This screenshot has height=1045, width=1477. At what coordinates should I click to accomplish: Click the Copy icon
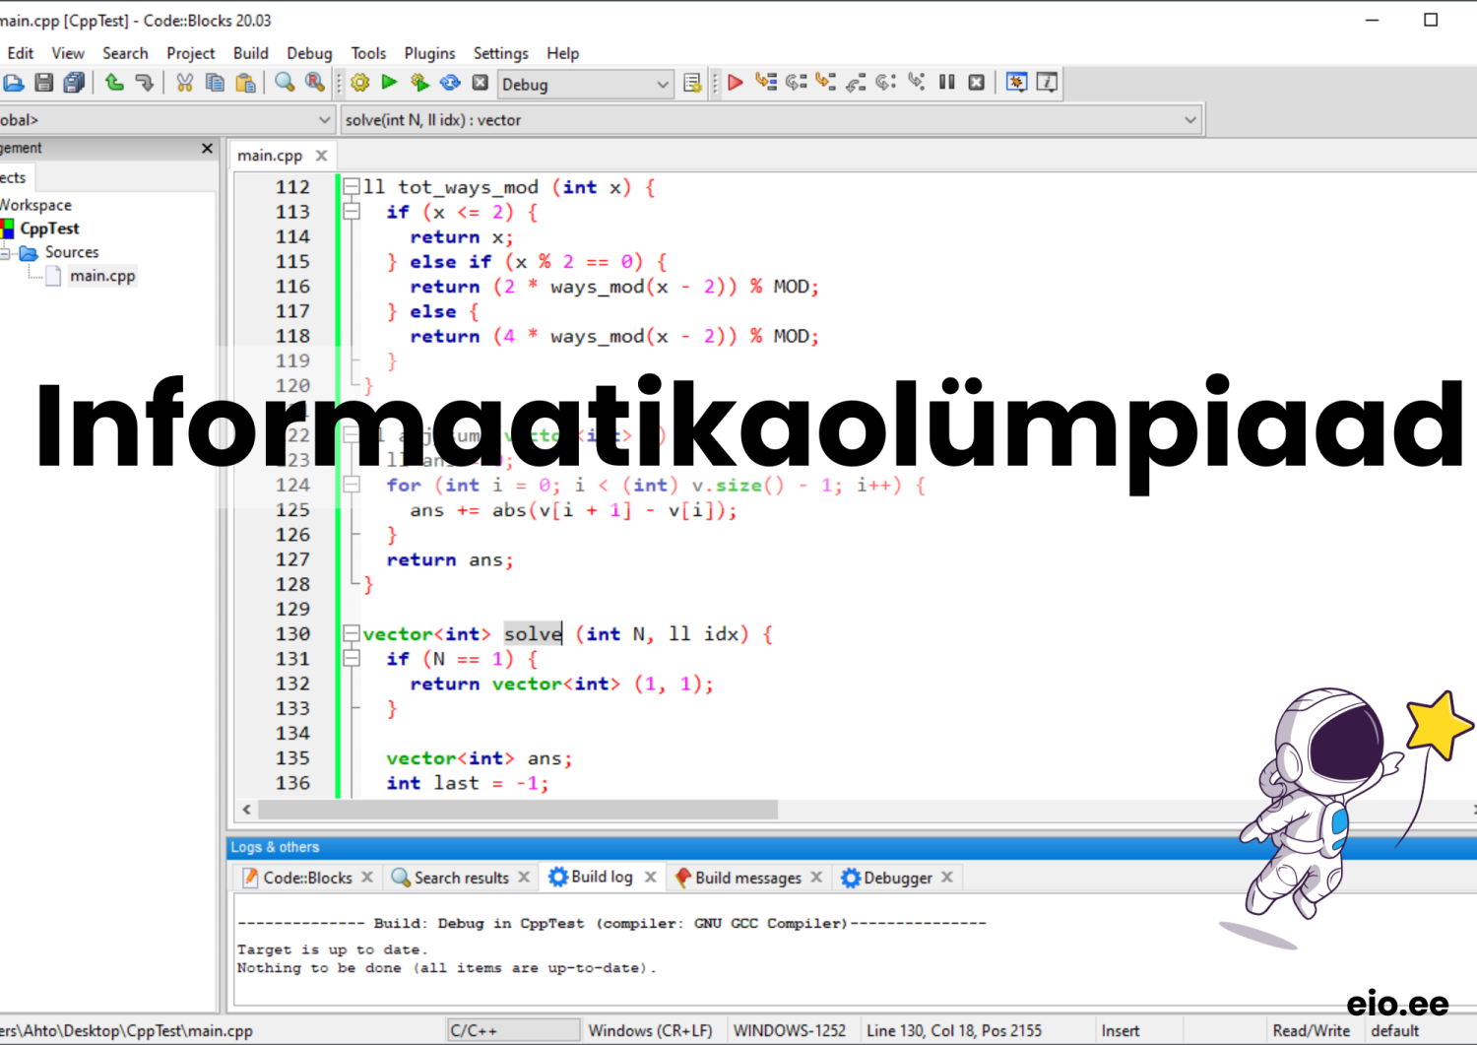pos(215,83)
